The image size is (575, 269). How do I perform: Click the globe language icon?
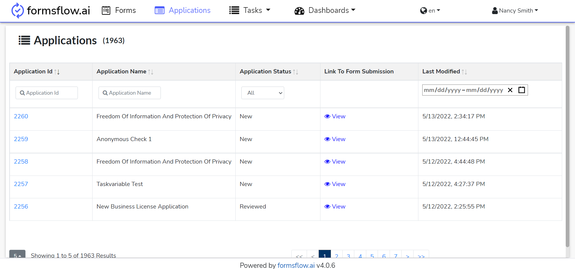tap(423, 10)
